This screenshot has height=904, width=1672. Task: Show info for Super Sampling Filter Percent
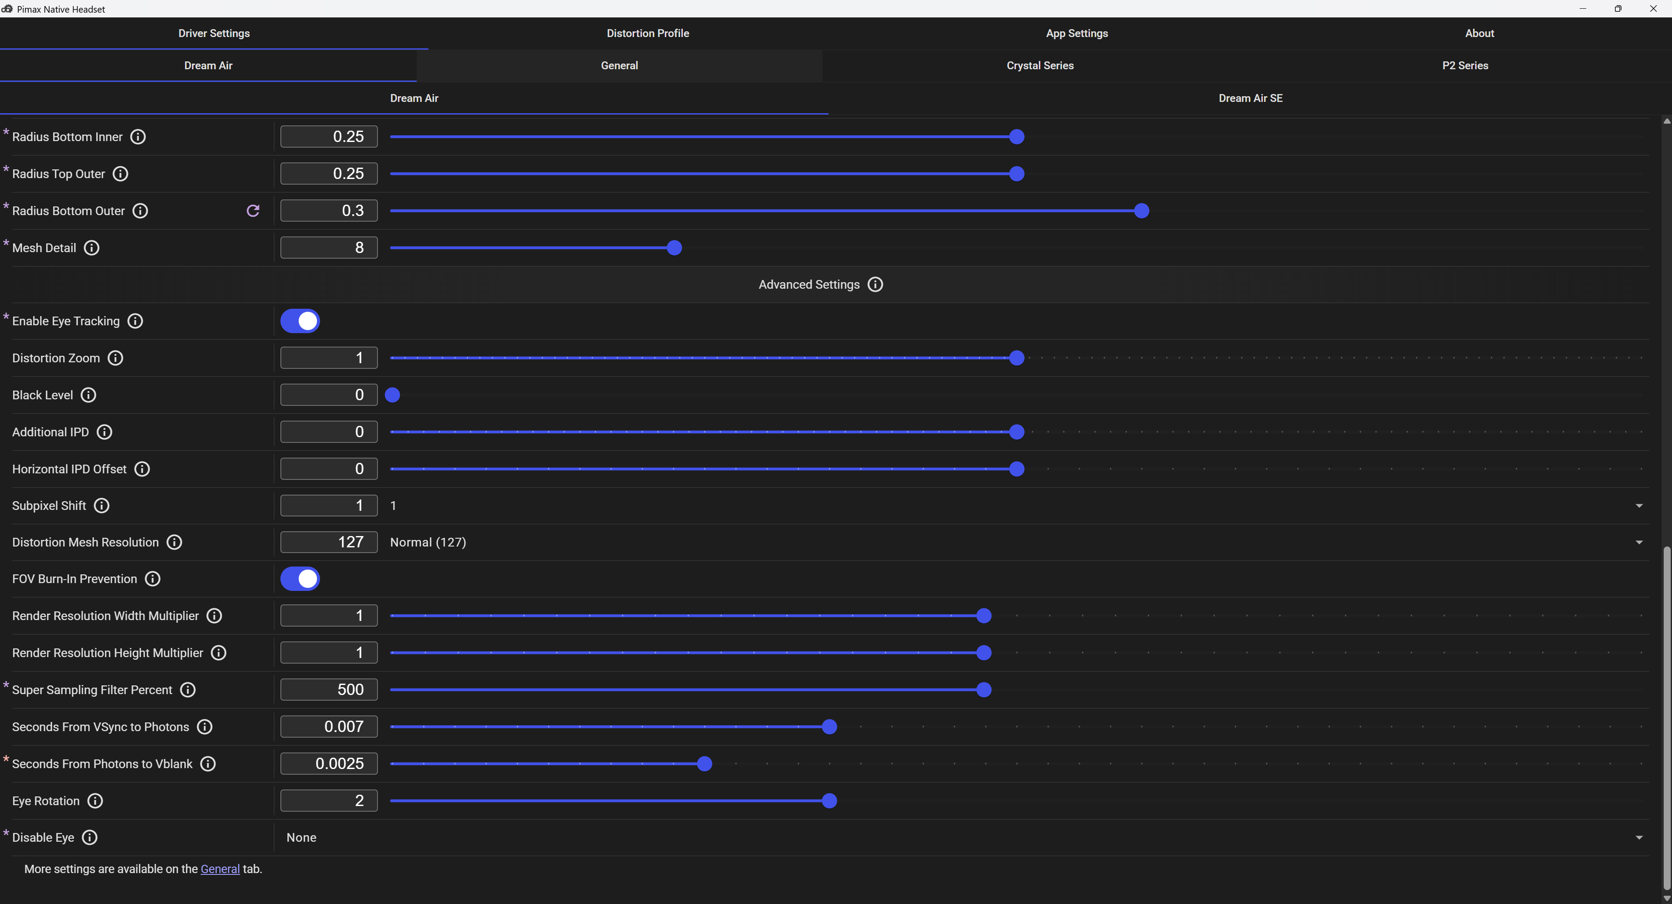188,690
